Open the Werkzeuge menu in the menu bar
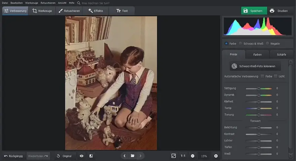Screen dimensions: 296x161 pos(32,3)
